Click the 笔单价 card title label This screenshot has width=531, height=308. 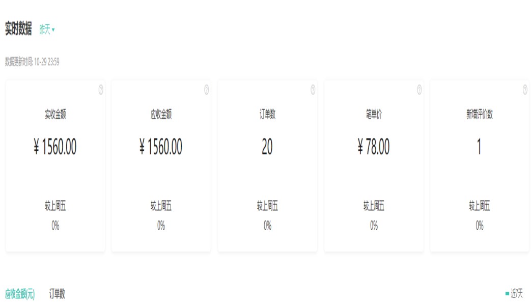(x=374, y=115)
